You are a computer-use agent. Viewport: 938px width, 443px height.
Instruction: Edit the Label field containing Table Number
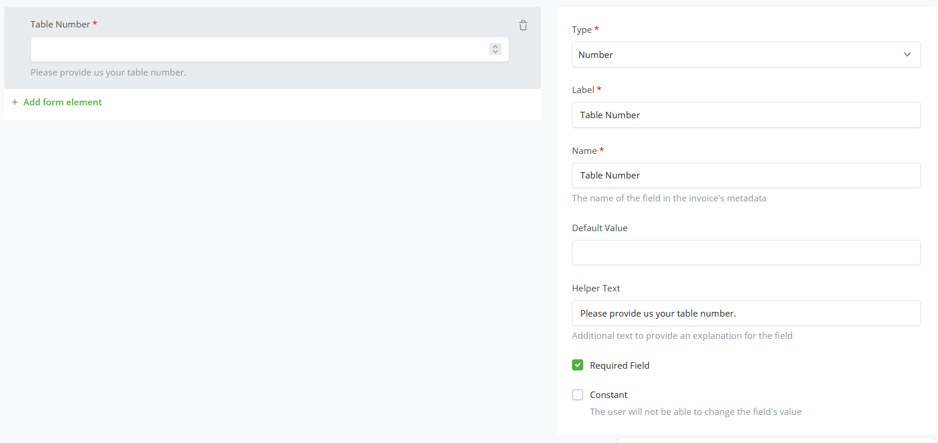746,115
